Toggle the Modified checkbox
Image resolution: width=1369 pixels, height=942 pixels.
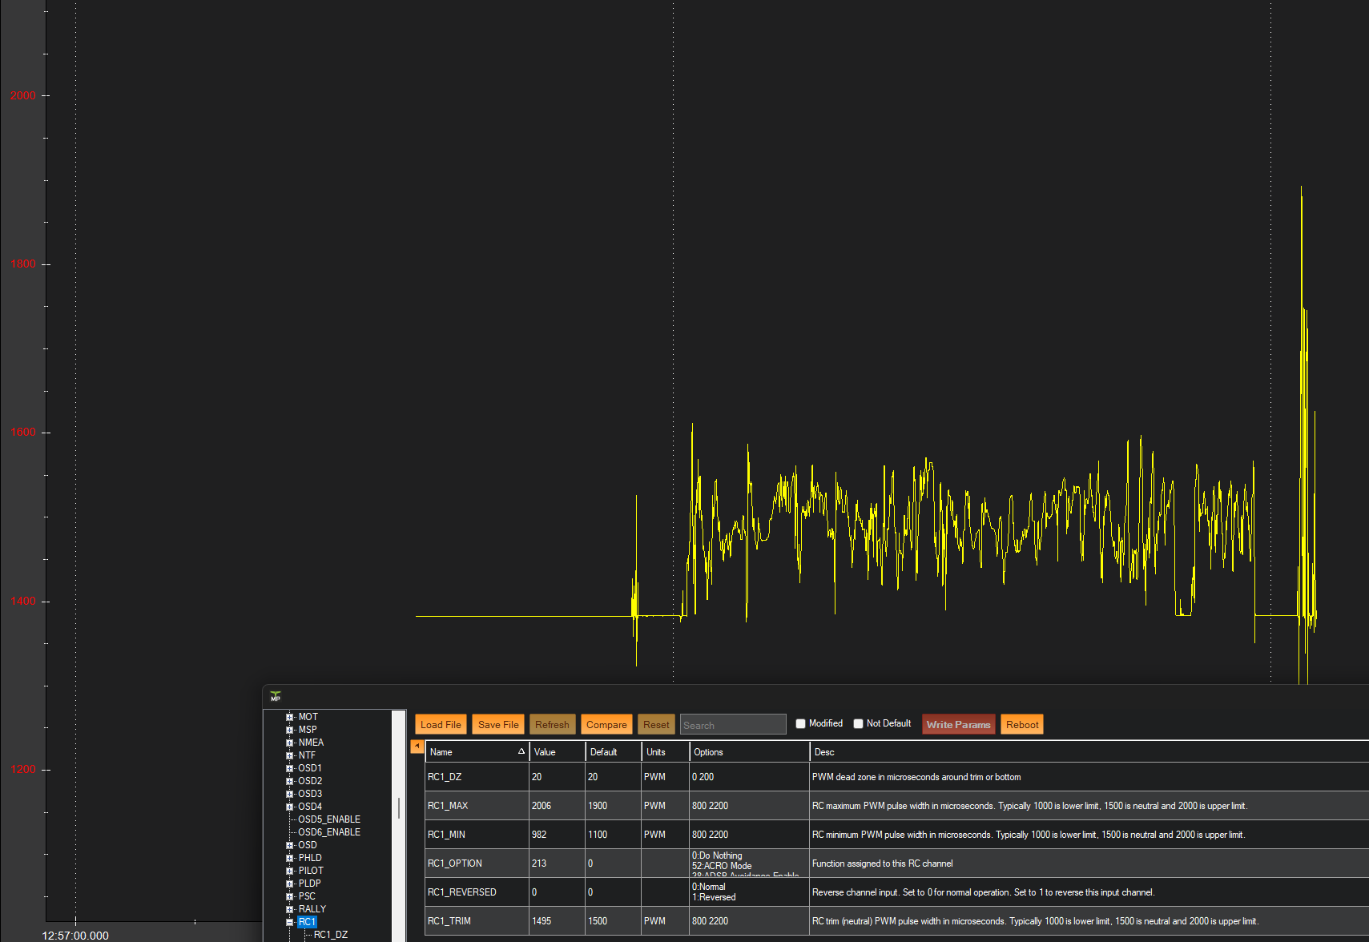(800, 724)
